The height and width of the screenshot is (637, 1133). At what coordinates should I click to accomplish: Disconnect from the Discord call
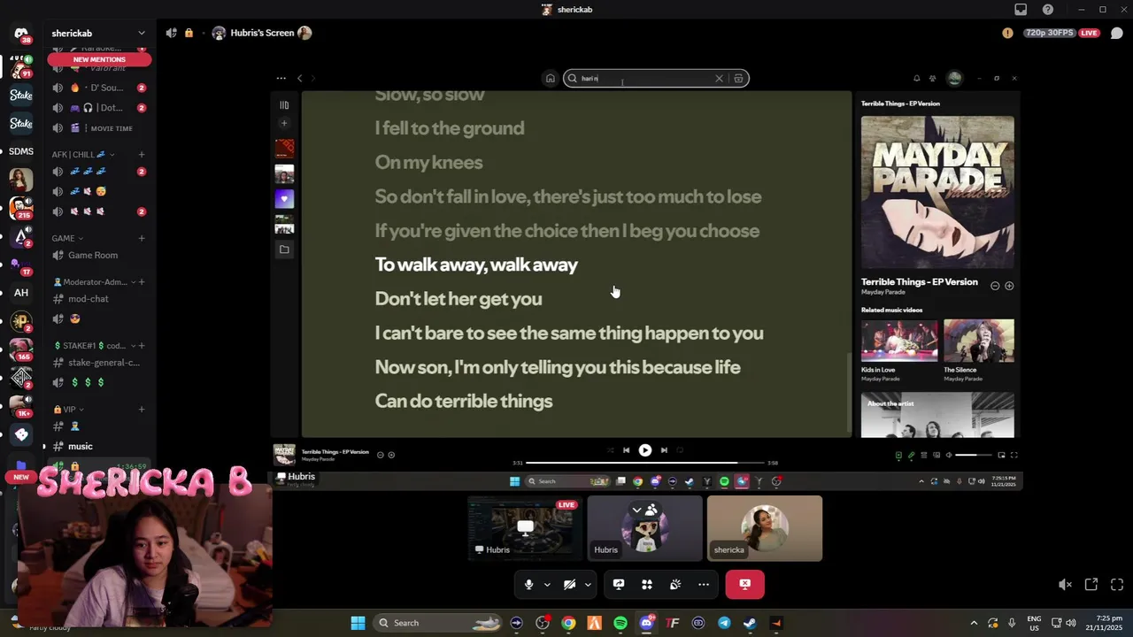coord(745,584)
